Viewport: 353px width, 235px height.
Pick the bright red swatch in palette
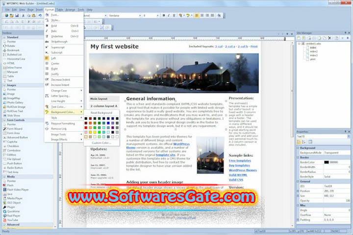(x=86, y=128)
